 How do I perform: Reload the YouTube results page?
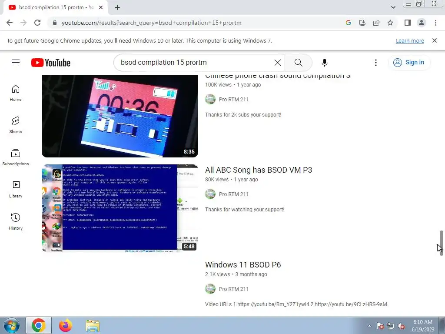(x=37, y=23)
